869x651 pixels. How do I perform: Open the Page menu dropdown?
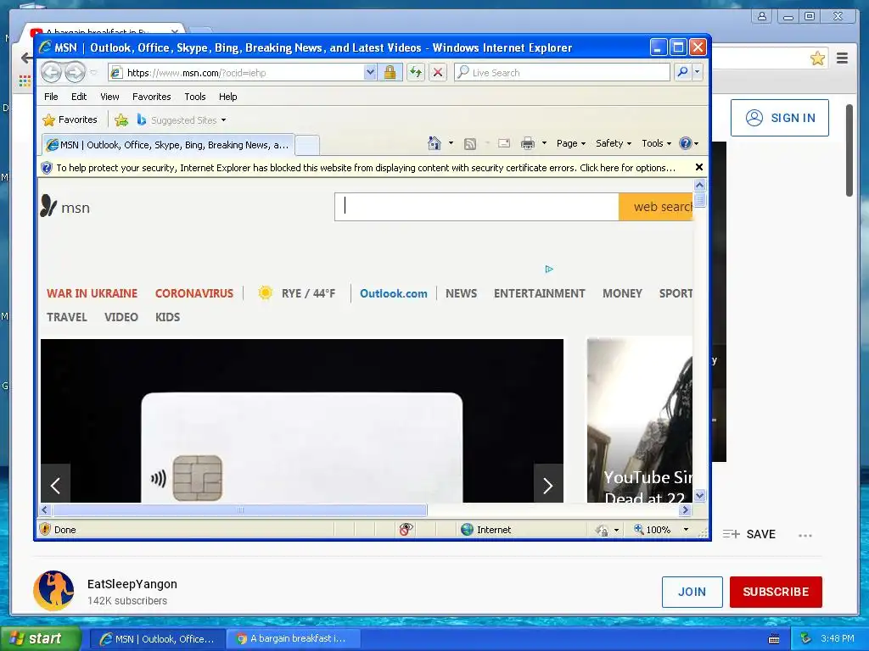571,143
